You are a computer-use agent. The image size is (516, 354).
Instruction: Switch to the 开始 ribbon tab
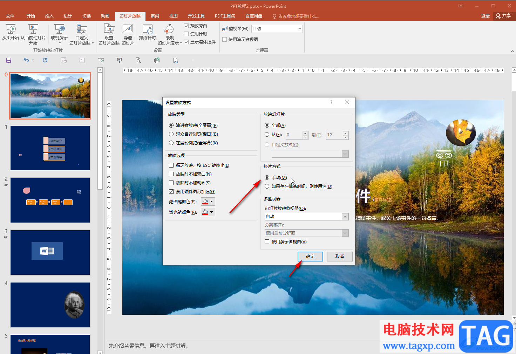click(31, 16)
